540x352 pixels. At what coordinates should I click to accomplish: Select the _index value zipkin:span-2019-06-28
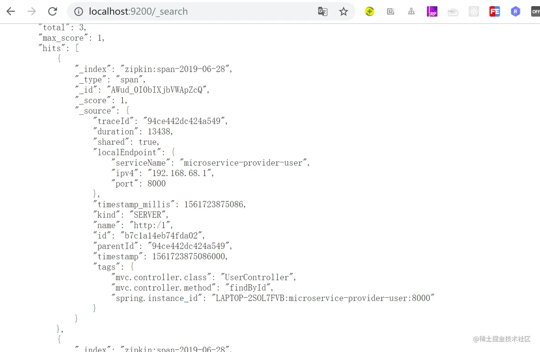(175, 69)
